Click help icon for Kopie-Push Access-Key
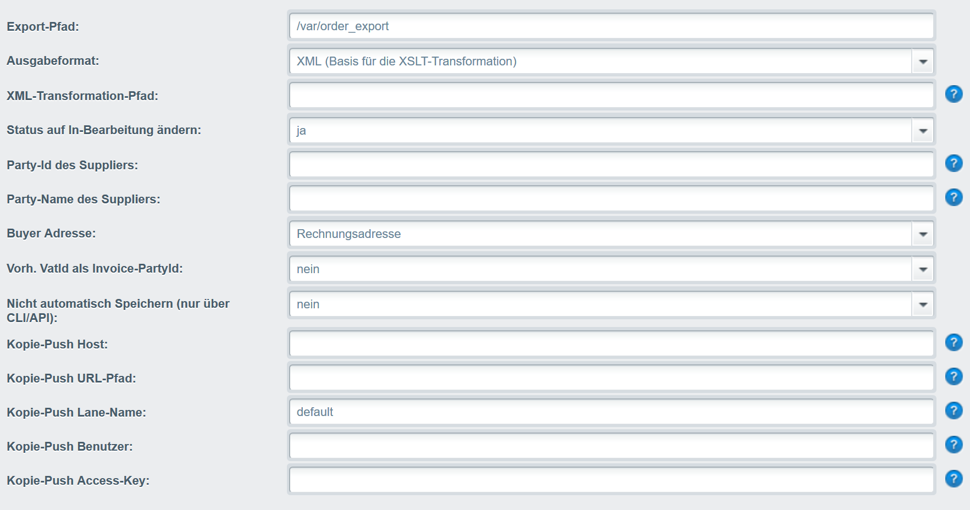This screenshot has width=970, height=510. [954, 479]
